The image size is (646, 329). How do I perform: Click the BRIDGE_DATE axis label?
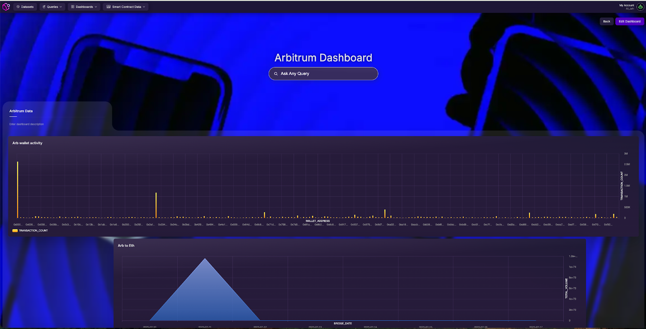(x=343, y=323)
